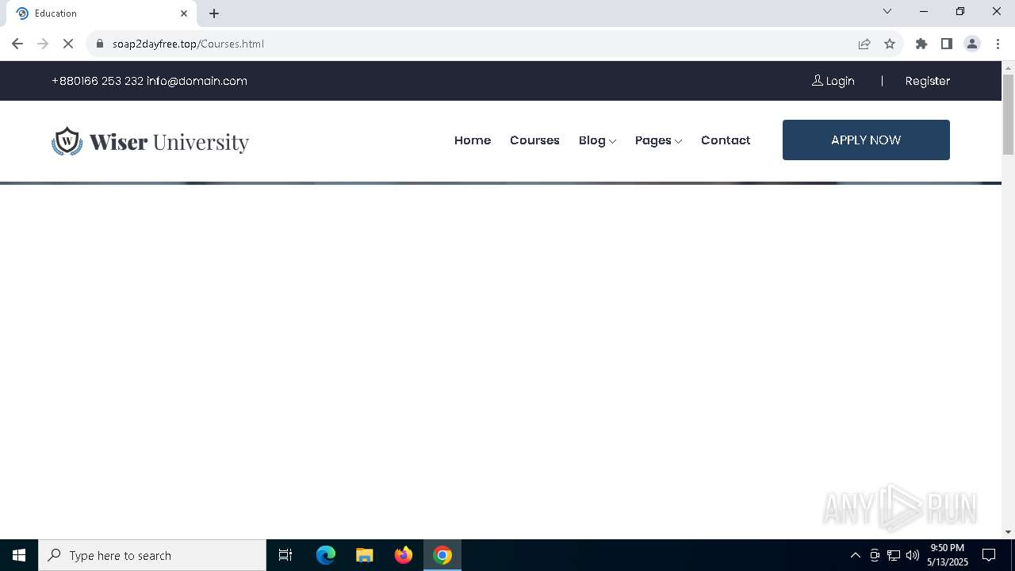This screenshot has height=571, width=1015.
Task: Click the Wiser University shield logo
Action: (x=67, y=141)
